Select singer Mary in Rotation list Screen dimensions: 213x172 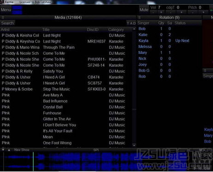[143, 52]
